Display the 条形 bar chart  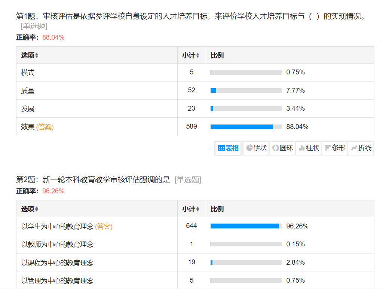(x=335, y=148)
